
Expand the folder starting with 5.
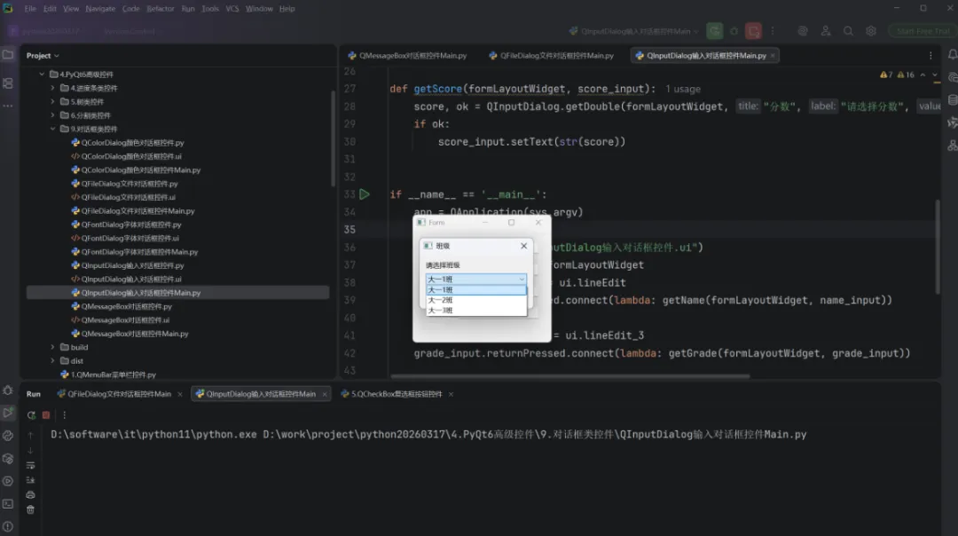[52, 101]
